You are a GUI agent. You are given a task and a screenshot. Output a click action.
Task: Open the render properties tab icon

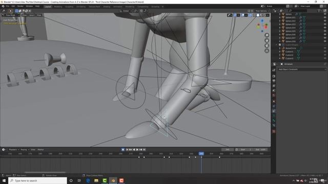[274, 76]
